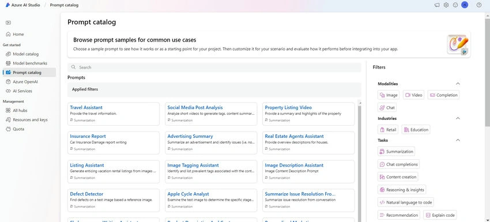Open the Social Media Post Analysis prompt
Image resolution: width=490 pixels, height=222 pixels.
pos(211,114)
